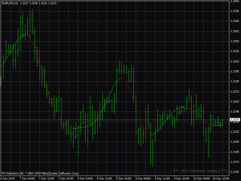The height and width of the screenshot is (181, 241).
Task: Click the 10 Dec 12:00 time axis label
Action: coord(221,178)
